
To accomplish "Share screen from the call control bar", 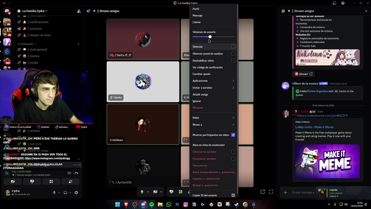I will [x=171, y=192].
